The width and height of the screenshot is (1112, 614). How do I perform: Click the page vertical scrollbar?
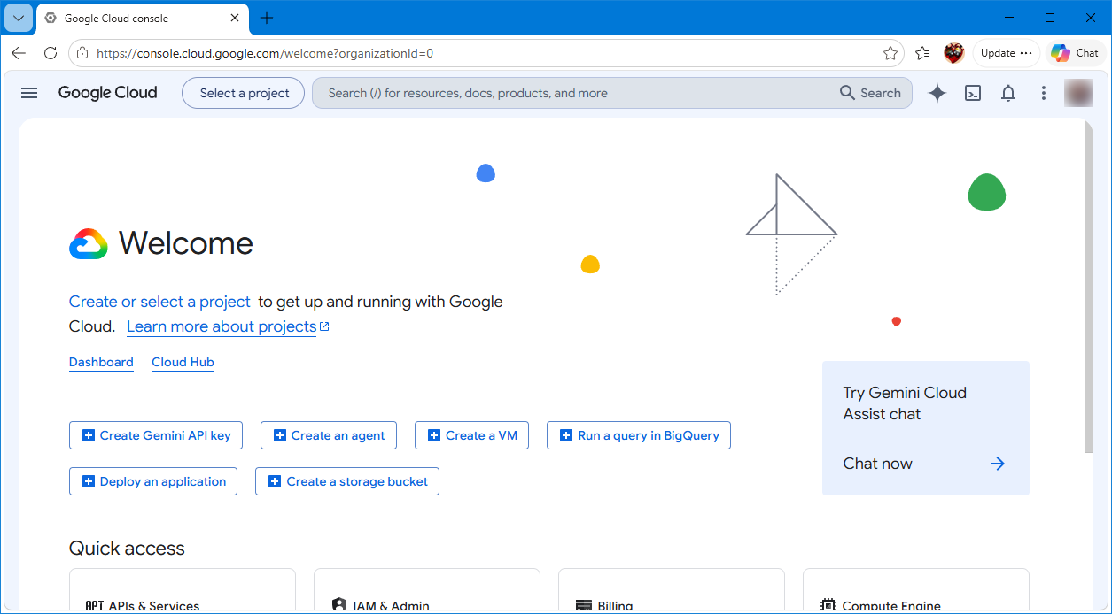click(1088, 287)
